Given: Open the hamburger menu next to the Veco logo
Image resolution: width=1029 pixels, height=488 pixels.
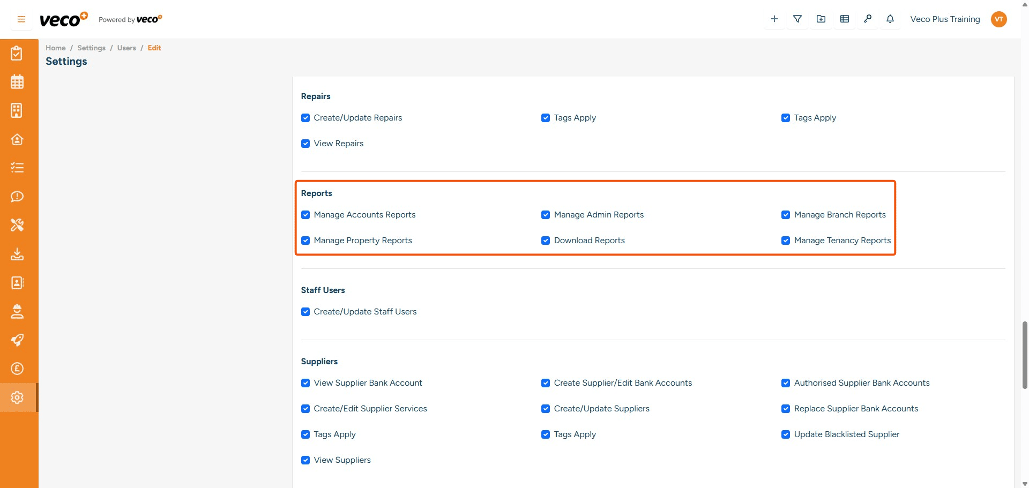Looking at the screenshot, I should (21, 19).
